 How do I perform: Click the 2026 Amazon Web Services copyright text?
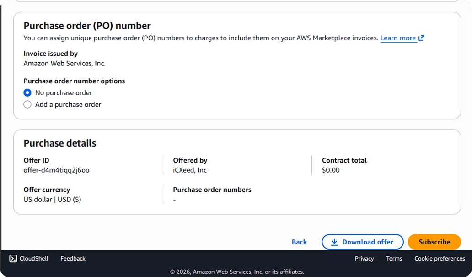pyautogui.click(x=237, y=272)
